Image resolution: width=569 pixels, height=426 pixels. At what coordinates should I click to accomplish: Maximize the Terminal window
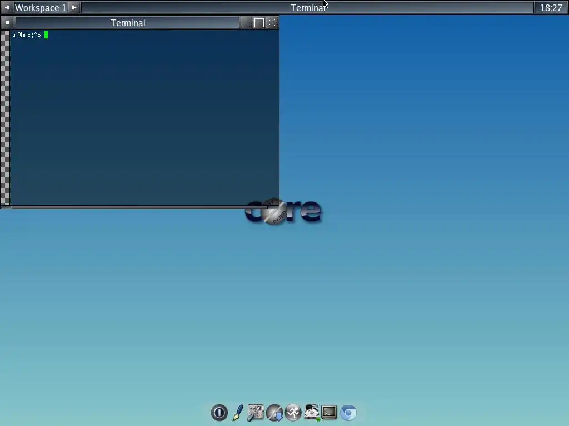click(259, 22)
